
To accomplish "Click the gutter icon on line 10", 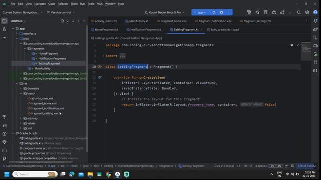I will [x=99, y=66].
